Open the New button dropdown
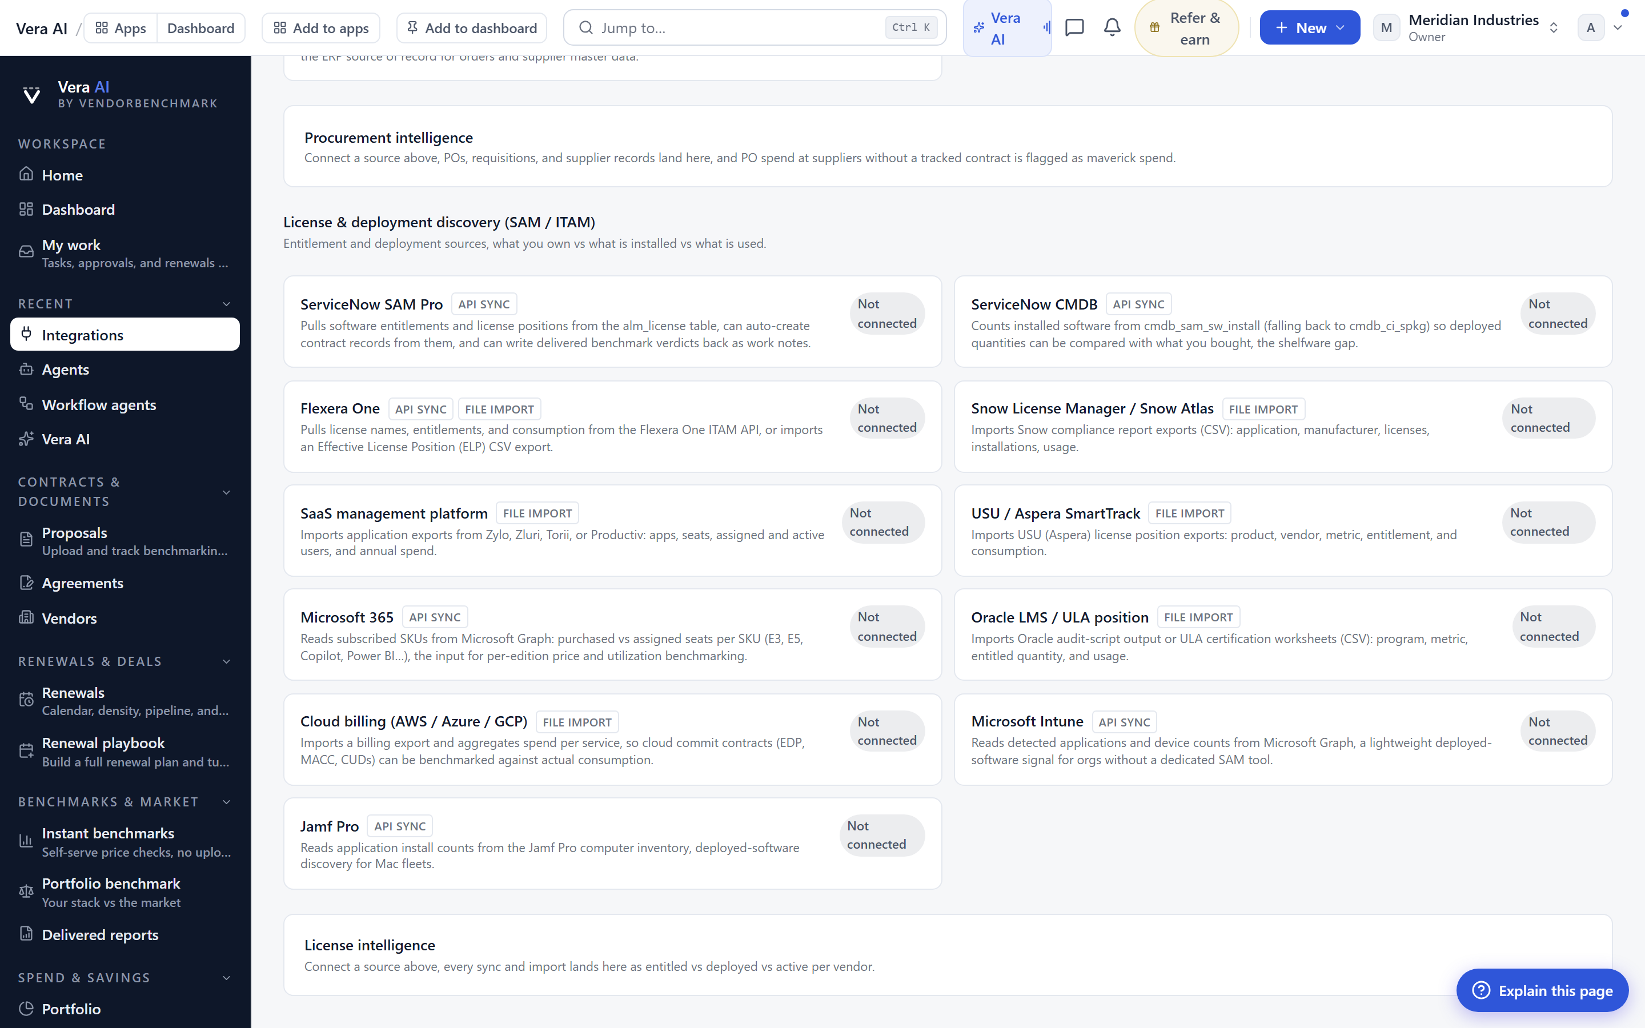Screen dimensions: 1645x1028 [x=1309, y=28]
